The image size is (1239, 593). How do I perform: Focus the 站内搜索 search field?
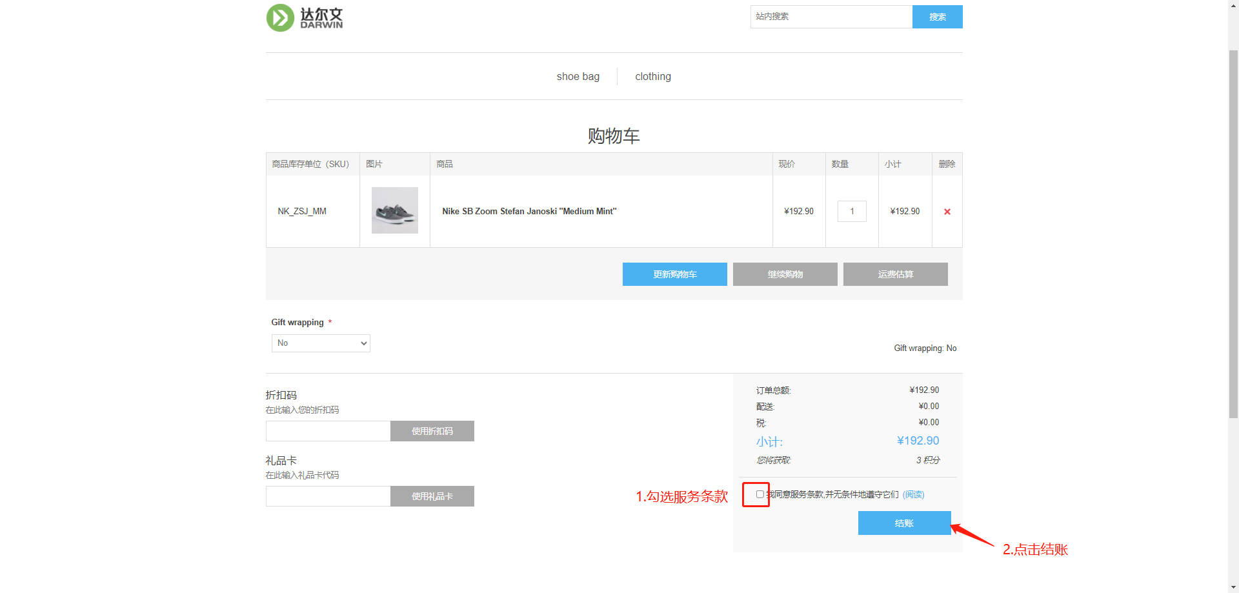pyautogui.click(x=831, y=17)
